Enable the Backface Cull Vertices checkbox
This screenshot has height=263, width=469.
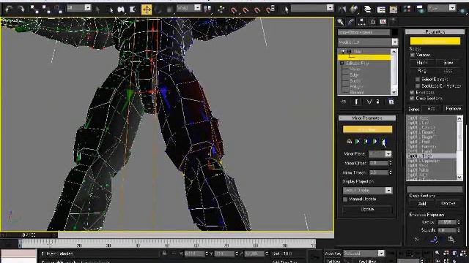(x=418, y=86)
